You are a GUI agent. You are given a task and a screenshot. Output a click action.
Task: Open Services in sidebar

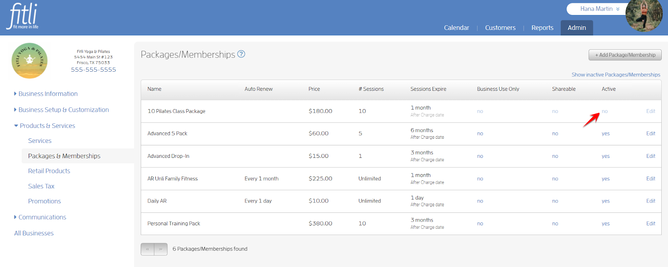40,141
